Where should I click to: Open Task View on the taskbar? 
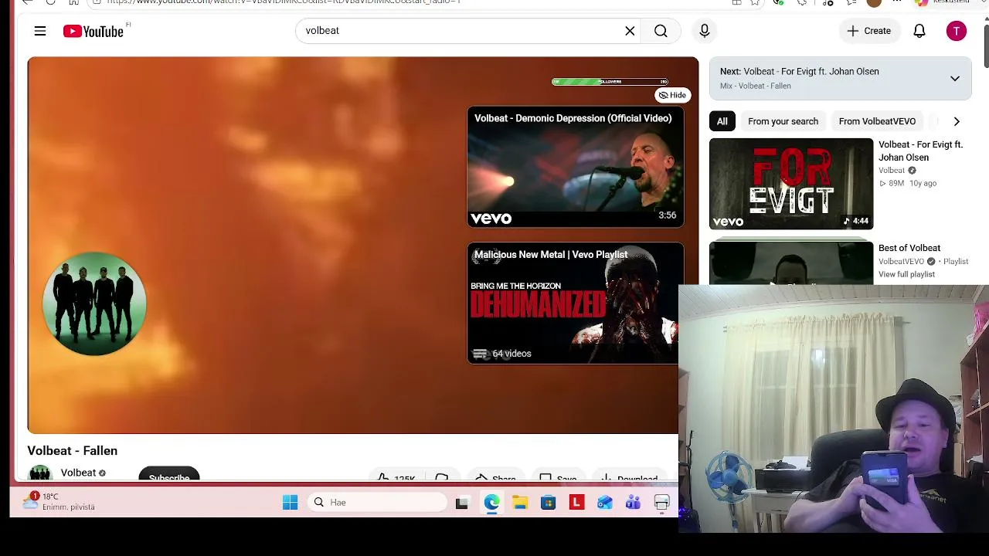pyautogui.click(x=462, y=503)
